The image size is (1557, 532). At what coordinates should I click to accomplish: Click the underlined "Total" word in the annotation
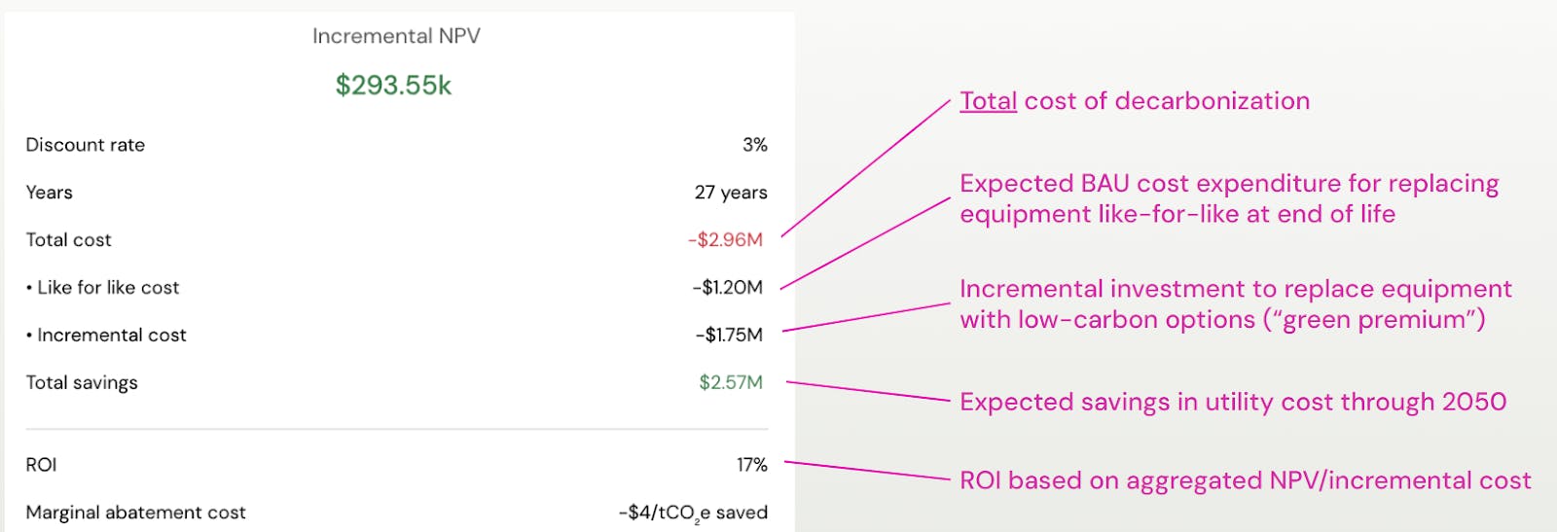click(x=988, y=101)
